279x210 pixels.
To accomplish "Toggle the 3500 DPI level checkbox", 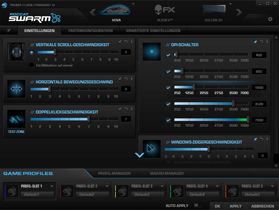I will (x=168, y=104).
